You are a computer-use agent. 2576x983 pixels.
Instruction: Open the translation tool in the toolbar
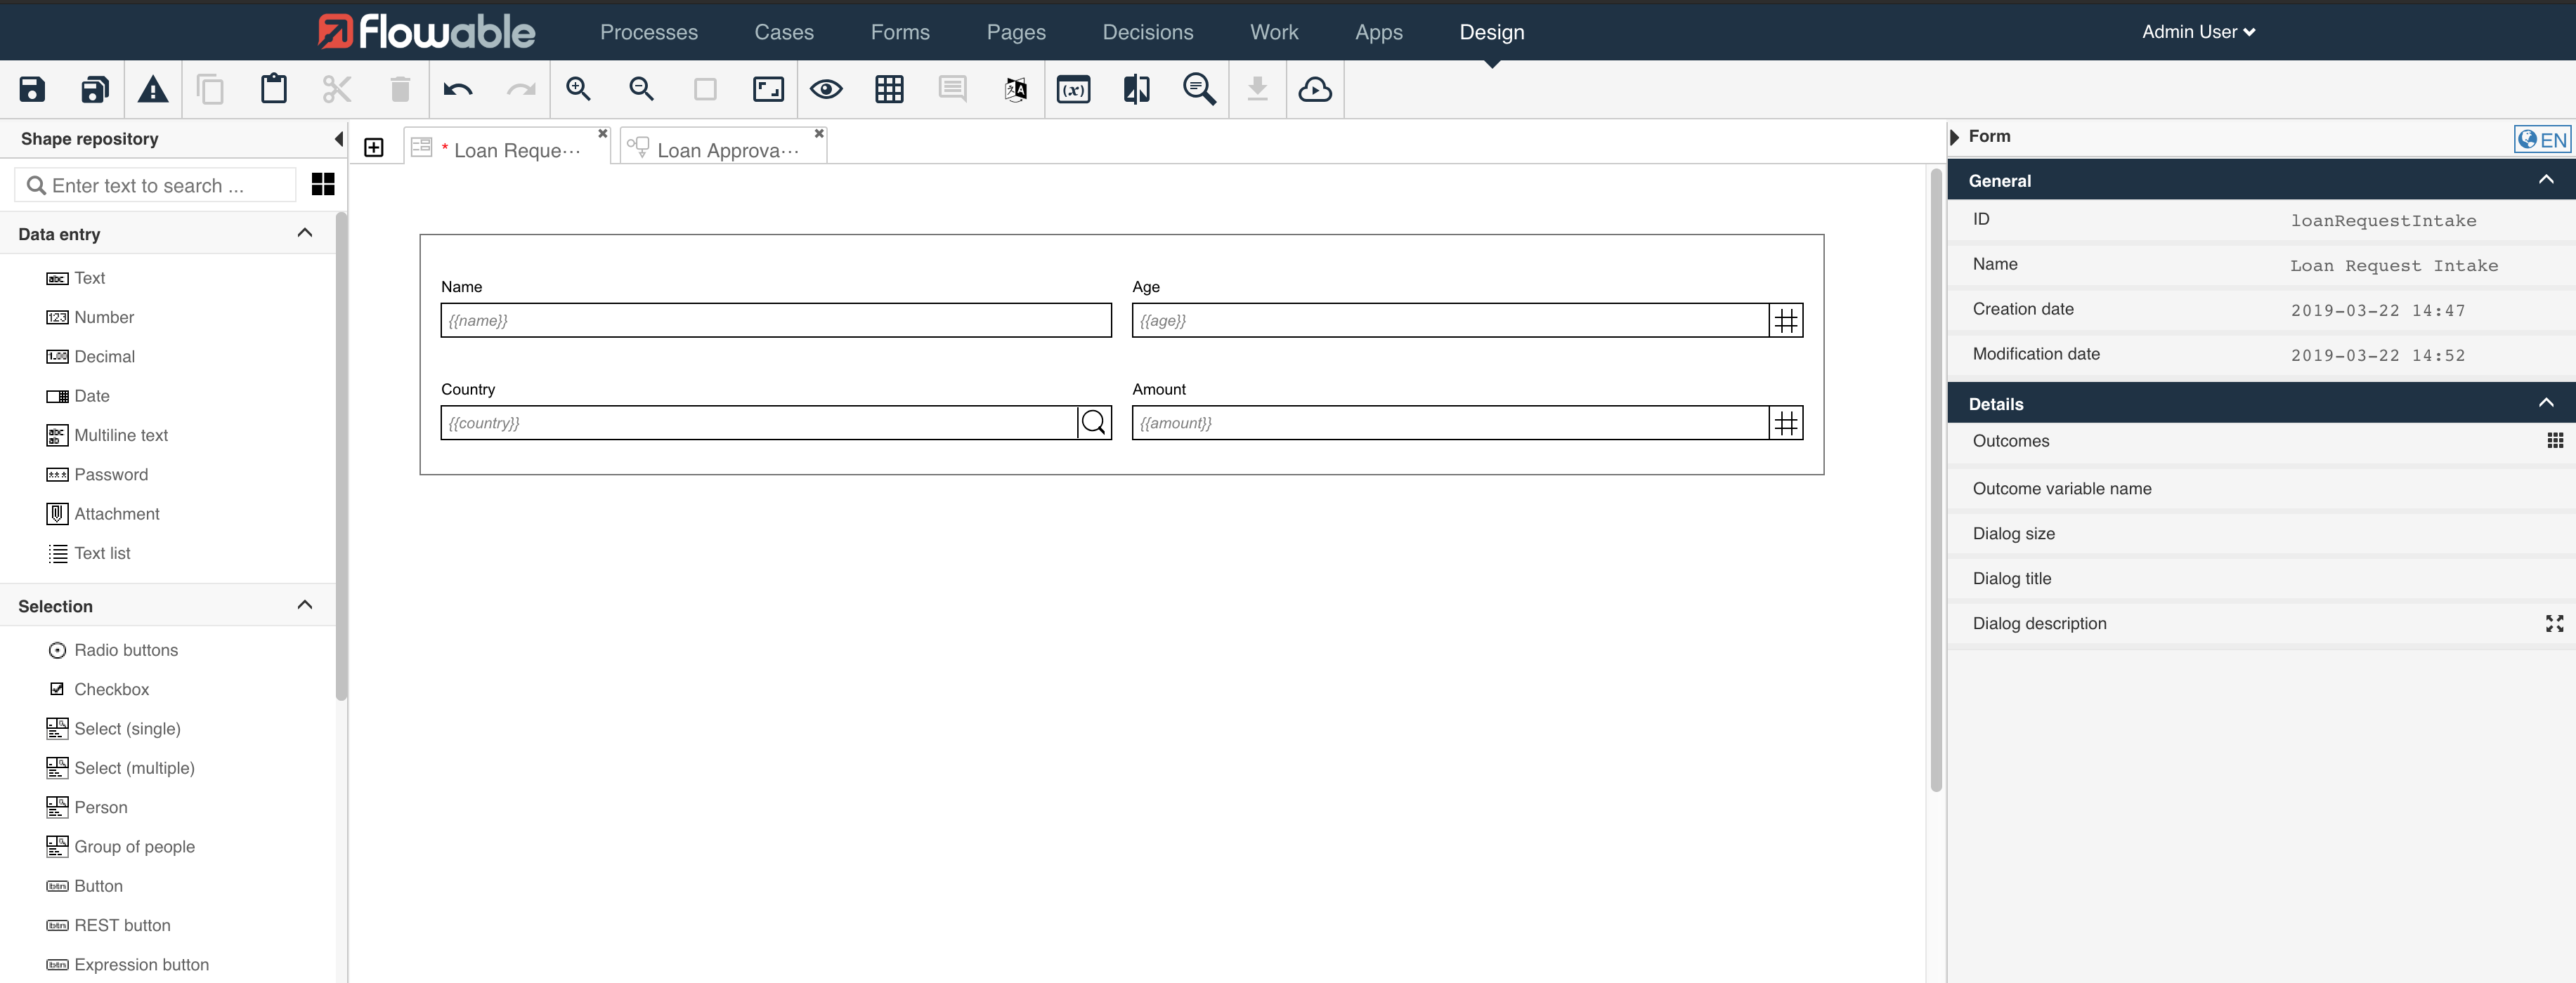pyautogui.click(x=1014, y=89)
